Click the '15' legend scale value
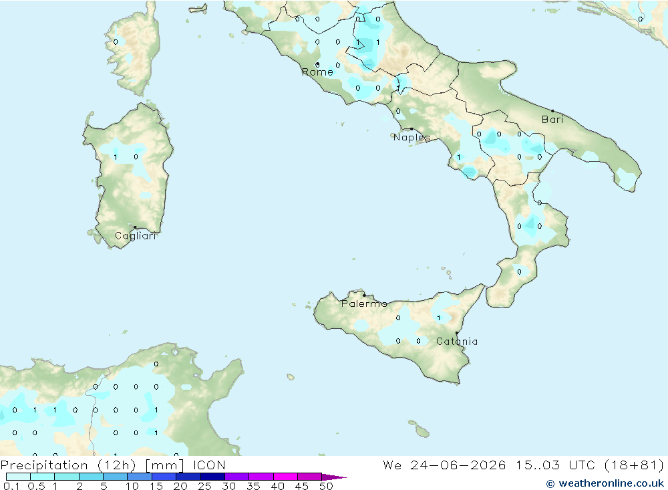 (x=156, y=486)
